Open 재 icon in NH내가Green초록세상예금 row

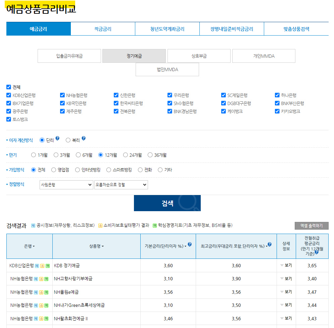pyautogui.click(x=36, y=306)
